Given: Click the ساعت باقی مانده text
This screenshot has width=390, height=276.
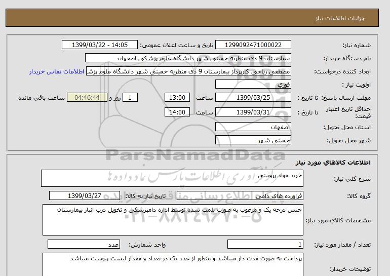Looking at the screenshot, I should [x=42, y=98].
